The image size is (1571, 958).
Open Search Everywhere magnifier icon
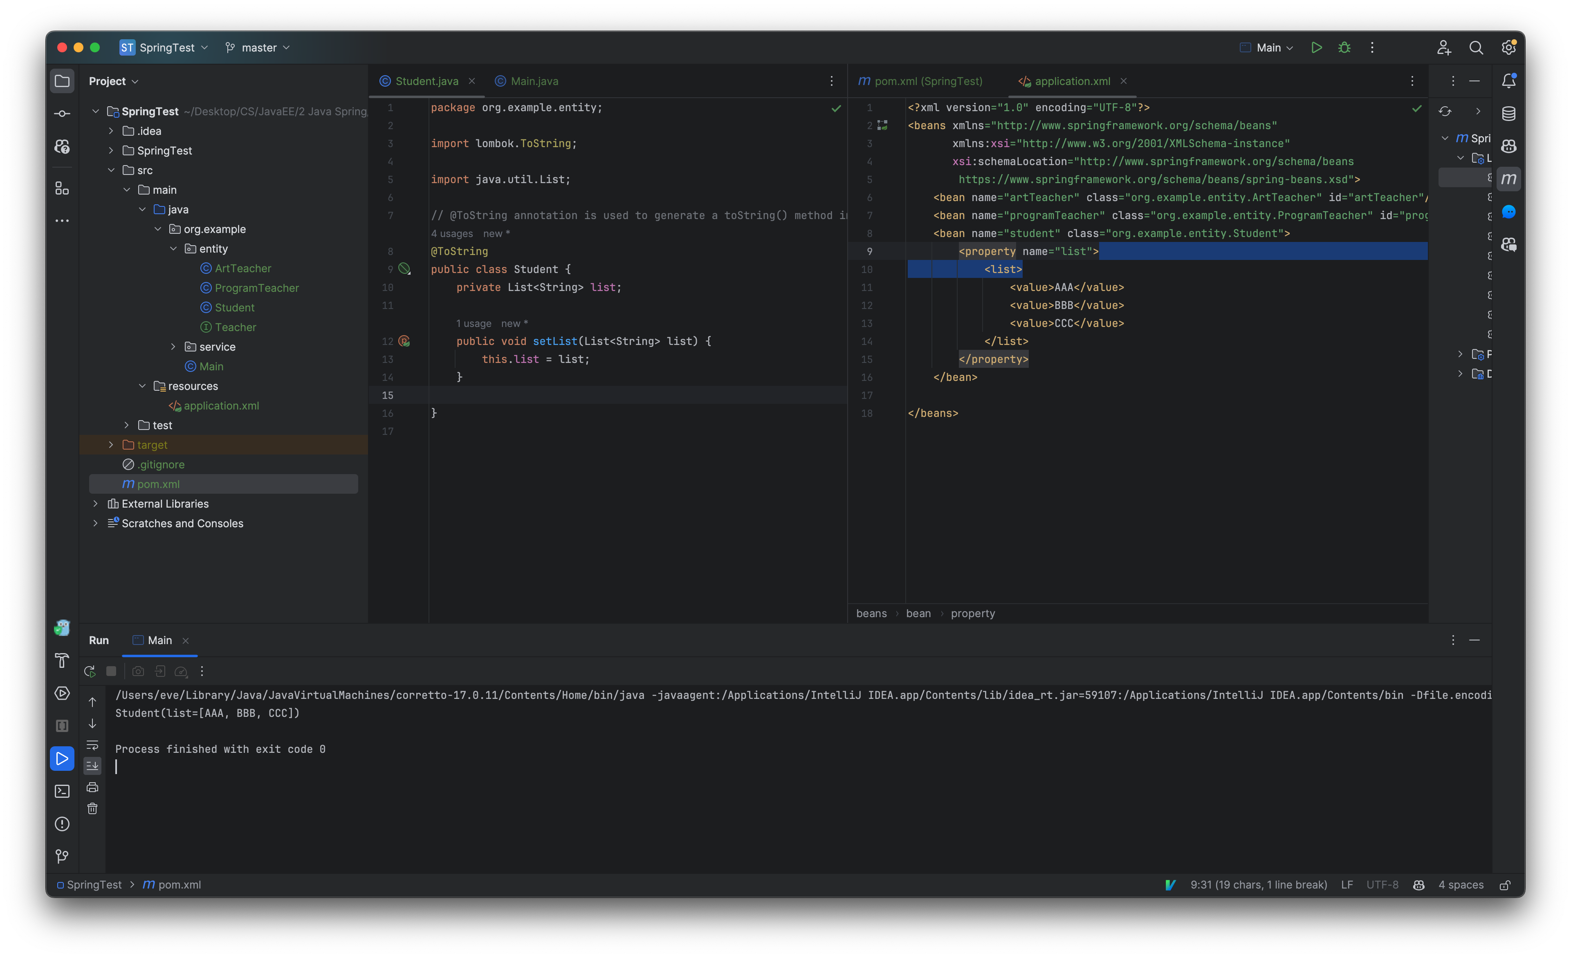(1475, 48)
